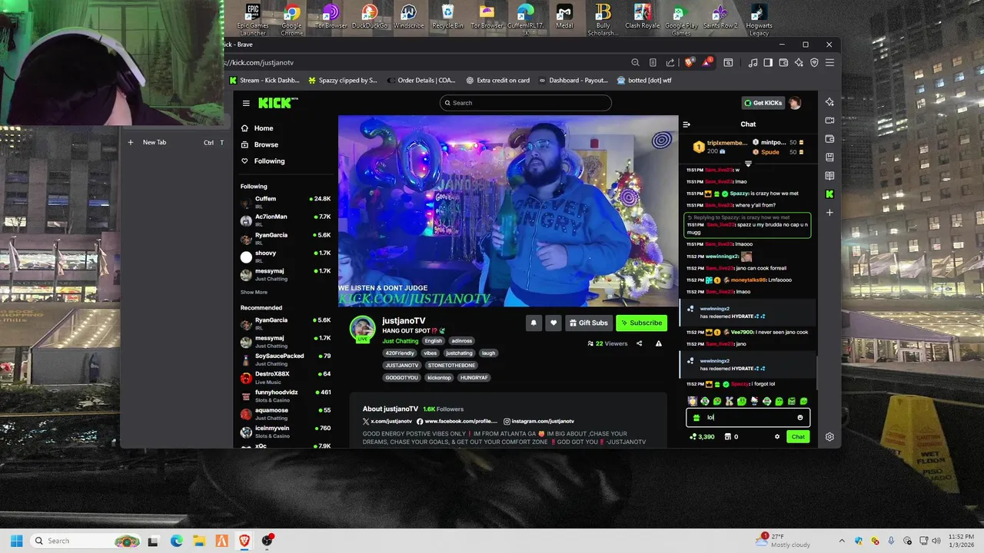Open Stream - Kick Dashboard bookmark

click(264, 80)
